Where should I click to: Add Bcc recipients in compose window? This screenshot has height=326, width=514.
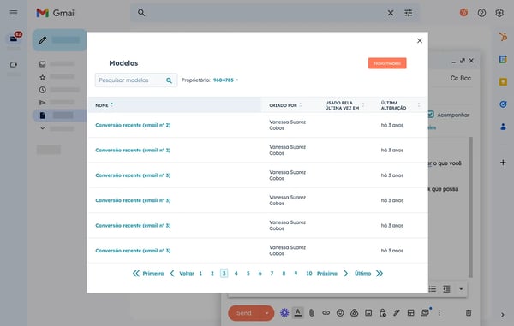465,78
